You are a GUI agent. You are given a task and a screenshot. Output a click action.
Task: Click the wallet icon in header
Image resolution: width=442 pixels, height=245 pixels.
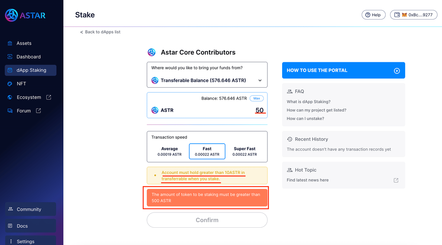pyautogui.click(x=397, y=15)
